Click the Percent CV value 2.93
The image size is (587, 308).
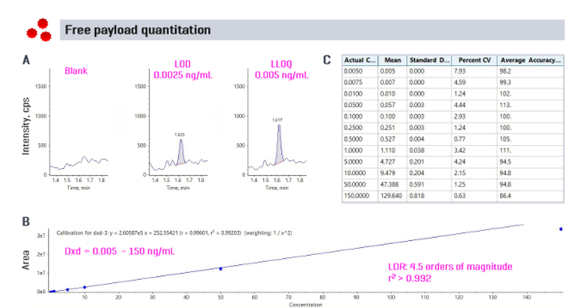[460, 116]
